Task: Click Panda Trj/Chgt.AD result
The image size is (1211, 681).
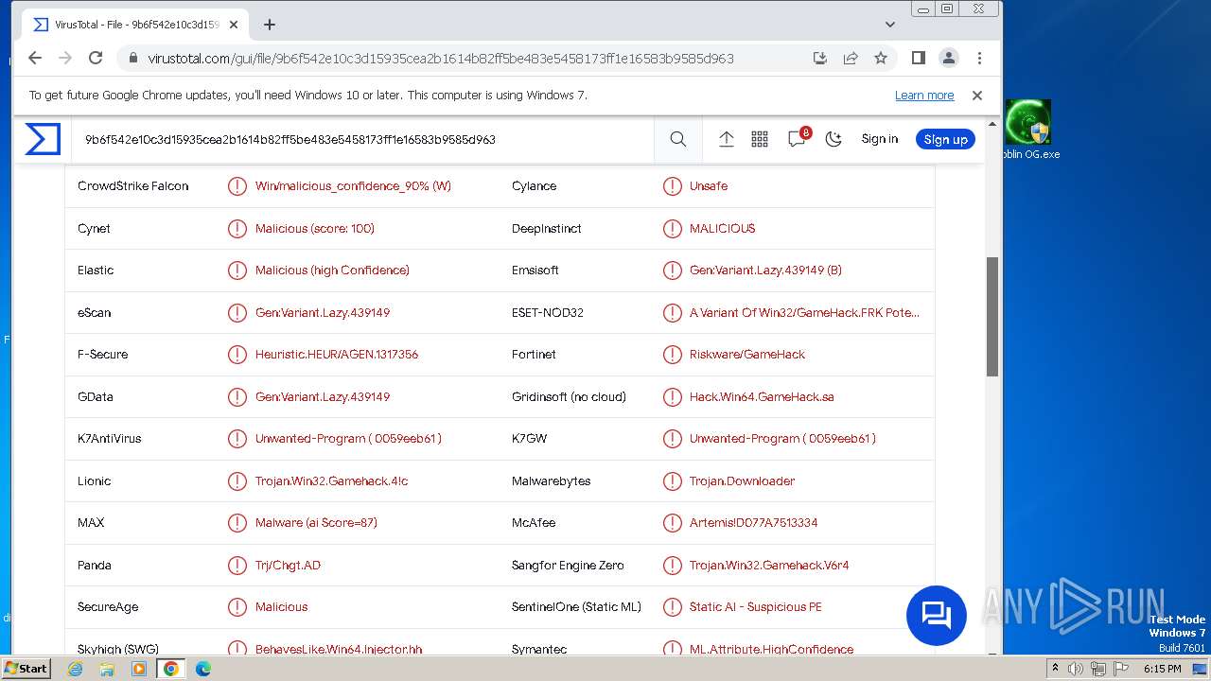Action: pyautogui.click(x=288, y=565)
